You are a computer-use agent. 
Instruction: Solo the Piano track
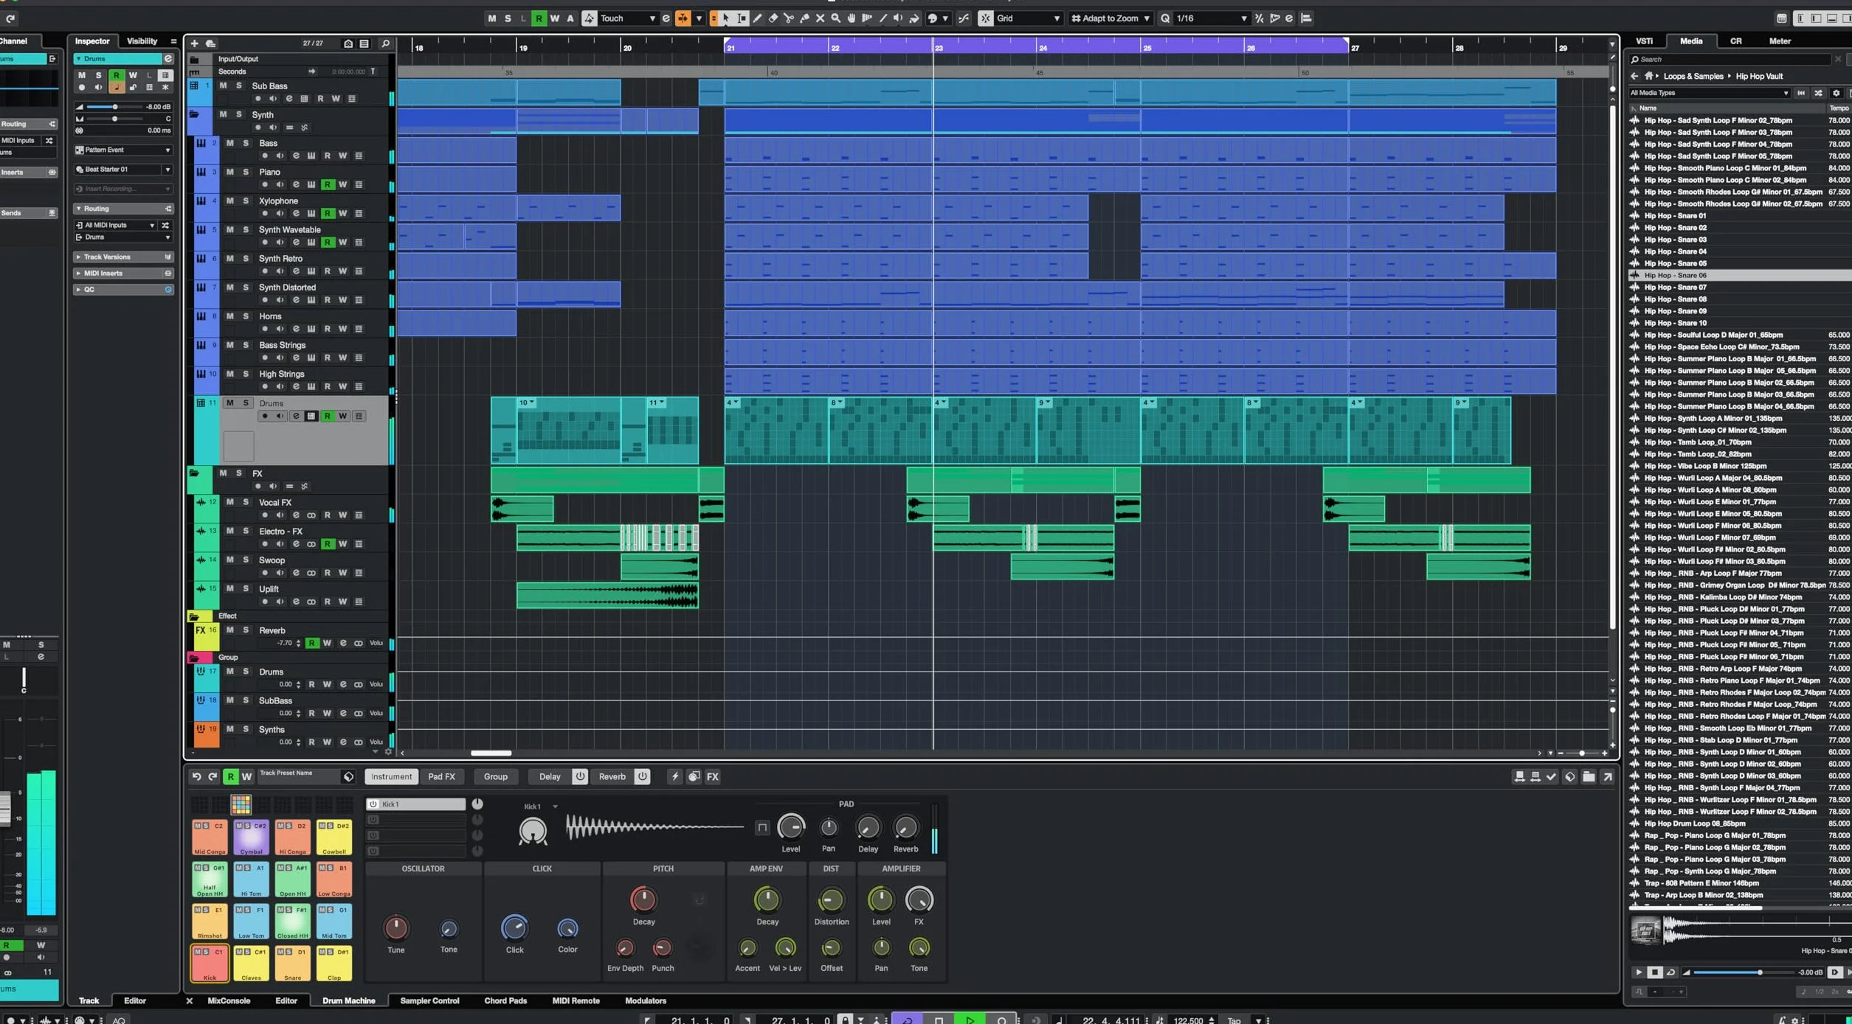pyautogui.click(x=246, y=172)
